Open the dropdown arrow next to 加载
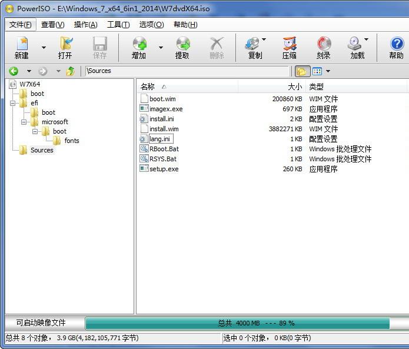Viewport: 409px width, 349px height. point(366,39)
